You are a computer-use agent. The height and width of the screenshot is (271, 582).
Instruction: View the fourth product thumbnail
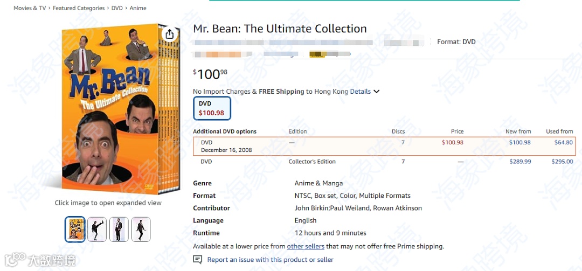point(141,230)
